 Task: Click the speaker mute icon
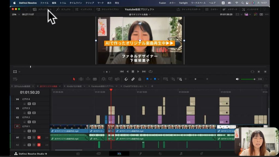pos(237,79)
